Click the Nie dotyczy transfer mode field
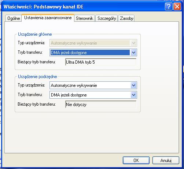184x169 pixels. tap(101, 104)
